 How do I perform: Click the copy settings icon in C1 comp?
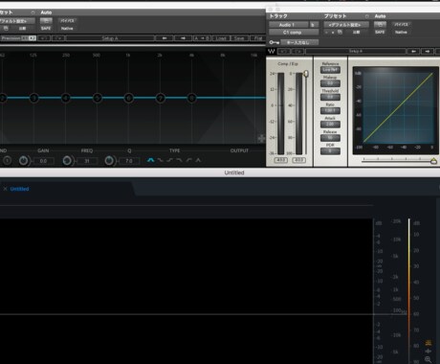(340, 32)
